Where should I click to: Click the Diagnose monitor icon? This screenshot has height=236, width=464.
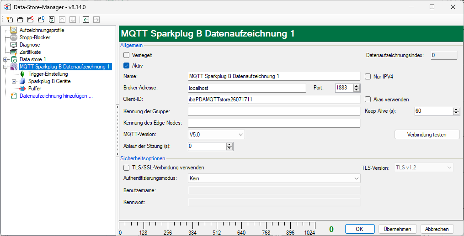[x=14, y=45]
